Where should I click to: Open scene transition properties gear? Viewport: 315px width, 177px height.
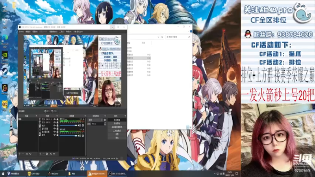pos(105,120)
